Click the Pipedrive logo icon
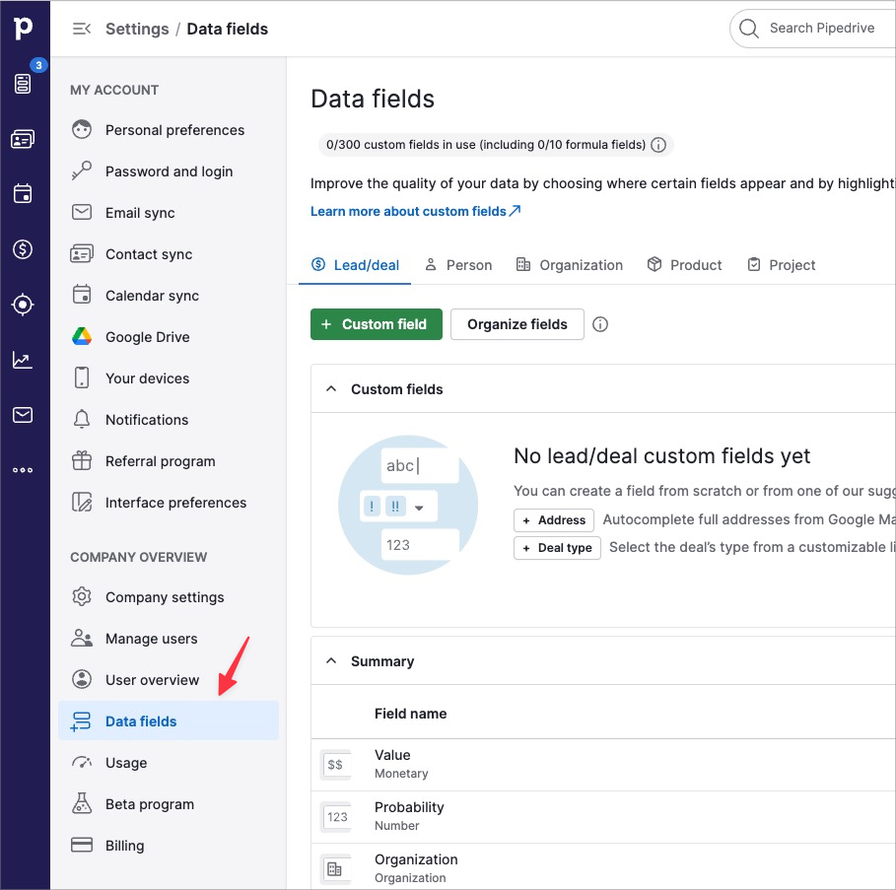 click(23, 28)
